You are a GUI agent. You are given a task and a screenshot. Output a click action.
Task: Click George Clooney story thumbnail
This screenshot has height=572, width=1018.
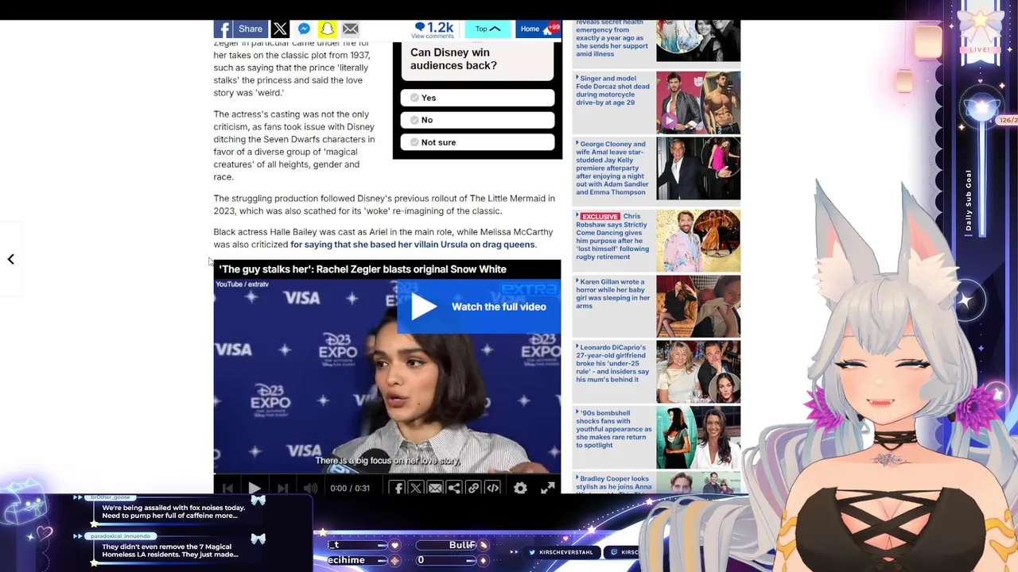click(698, 168)
